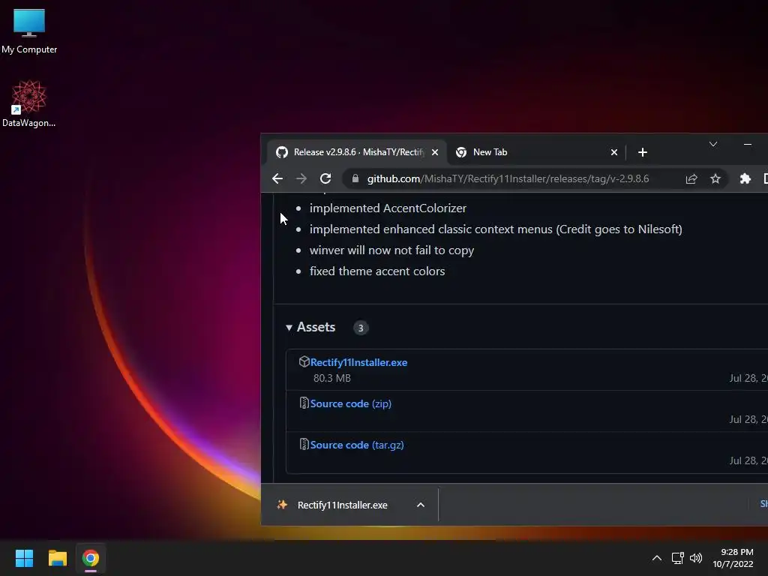Close the New Tab tab
The width and height of the screenshot is (768, 576).
click(x=613, y=152)
